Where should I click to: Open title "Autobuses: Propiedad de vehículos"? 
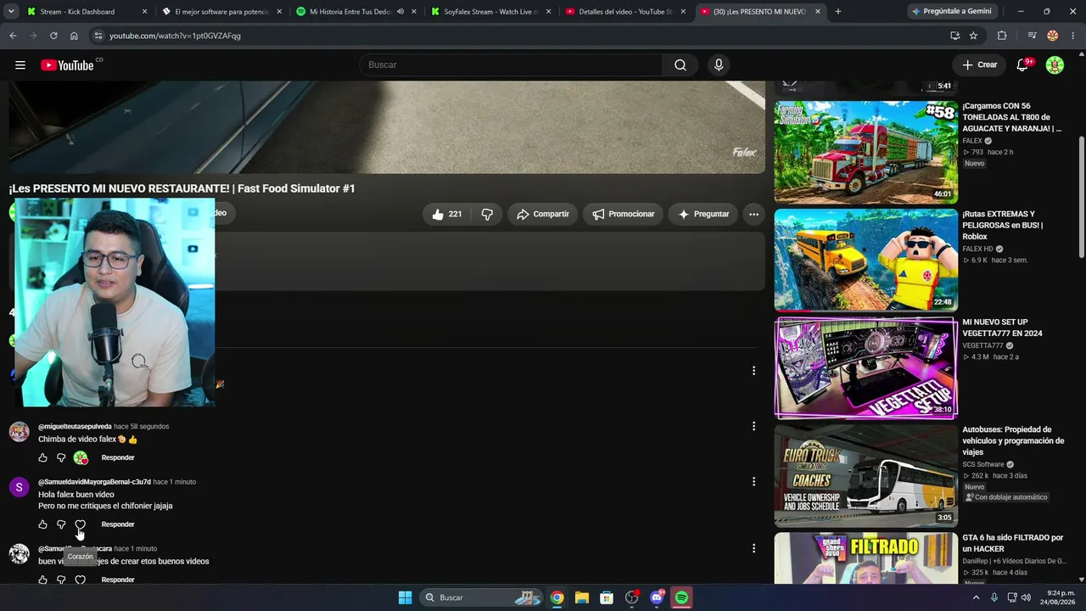(x=1013, y=440)
